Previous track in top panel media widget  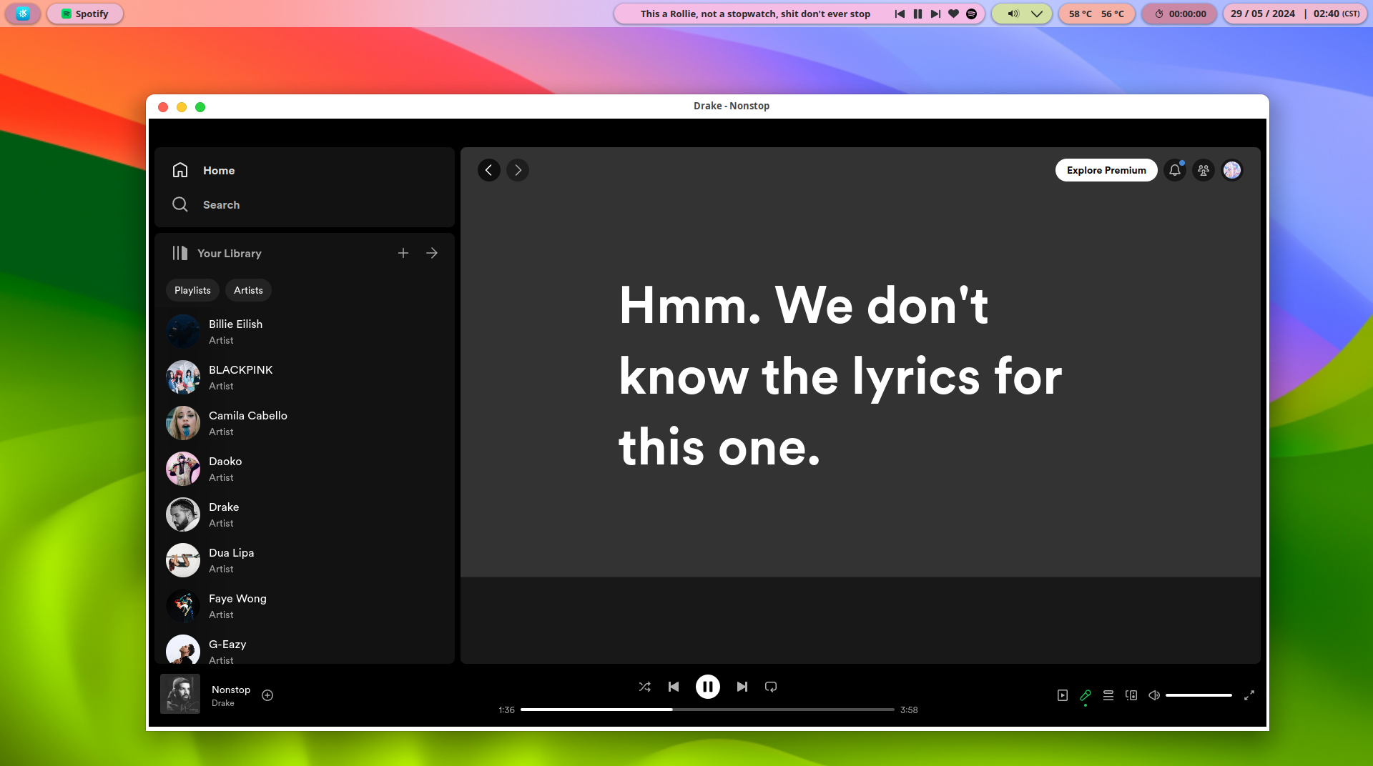tap(900, 14)
